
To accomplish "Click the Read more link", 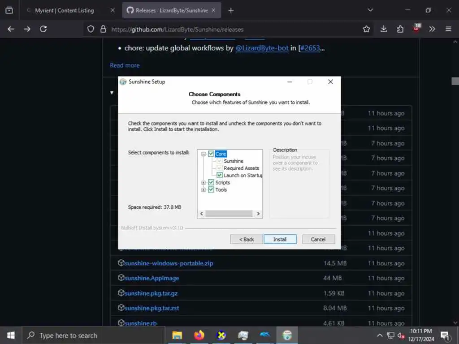I will tap(125, 65).
